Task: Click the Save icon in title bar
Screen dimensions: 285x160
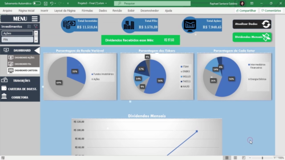Action: (x=45, y=3)
